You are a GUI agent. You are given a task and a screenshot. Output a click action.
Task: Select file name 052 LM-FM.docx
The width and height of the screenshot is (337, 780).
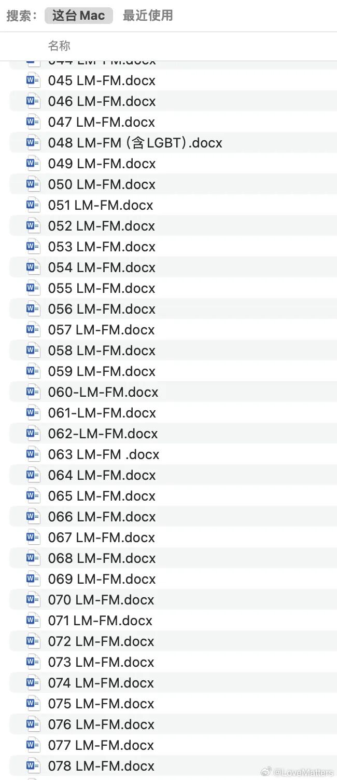[x=102, y=226]
